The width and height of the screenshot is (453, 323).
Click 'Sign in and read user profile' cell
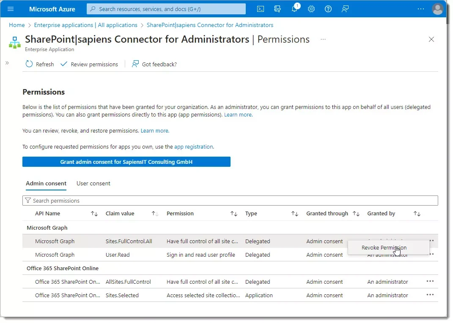click(x=201, y=255)
